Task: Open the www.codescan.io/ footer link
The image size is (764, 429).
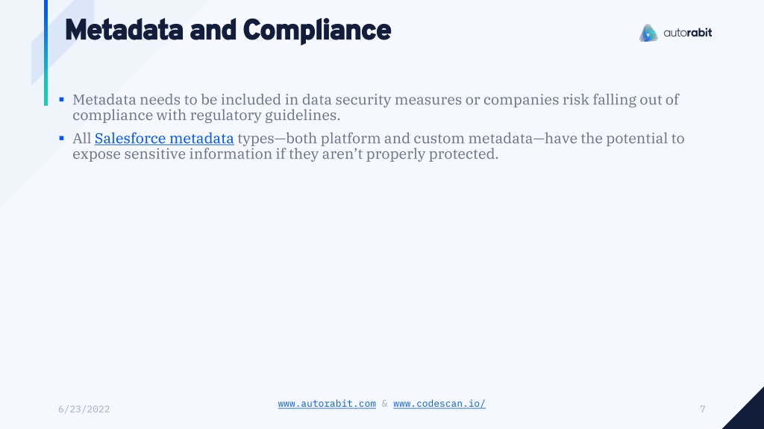Action: pyautogui.click(x=439, y=404)
